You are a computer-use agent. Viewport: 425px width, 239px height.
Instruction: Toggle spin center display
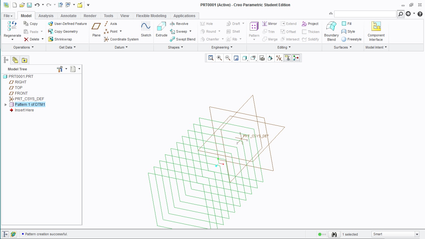[296, 58]
